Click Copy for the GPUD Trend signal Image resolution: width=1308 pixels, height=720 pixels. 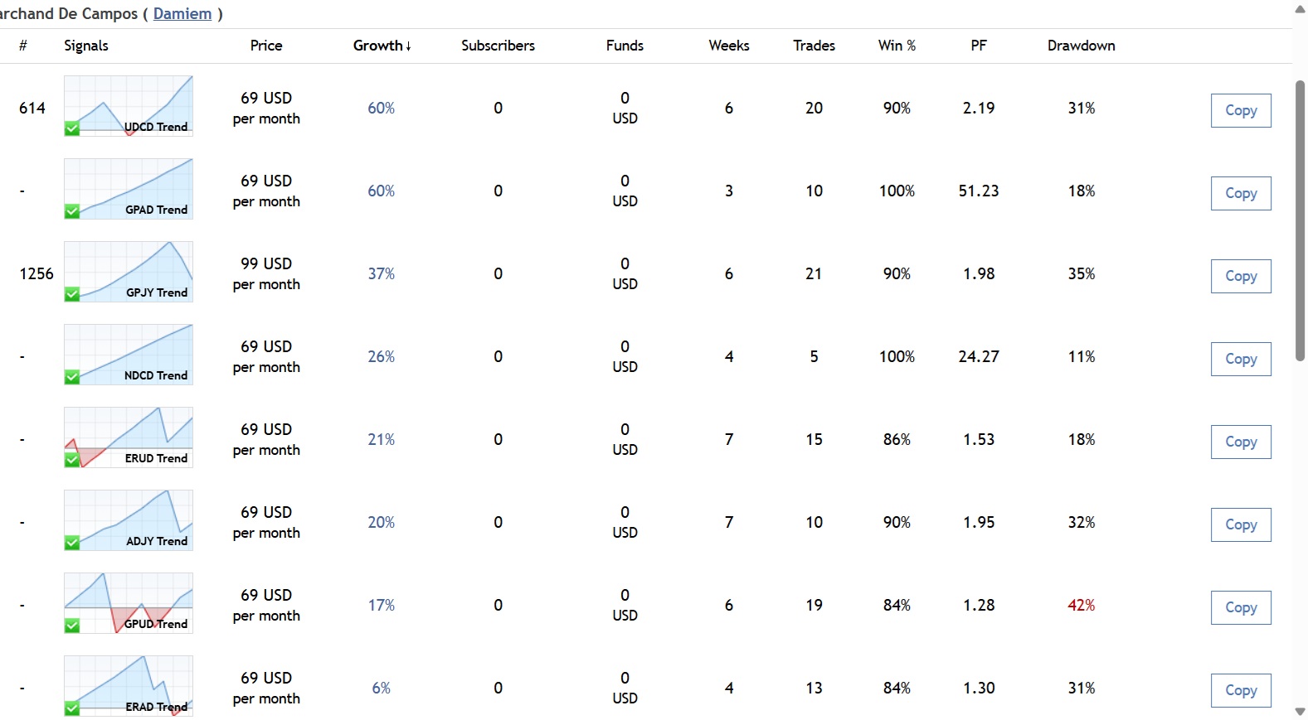click(x=1241, y=607)
